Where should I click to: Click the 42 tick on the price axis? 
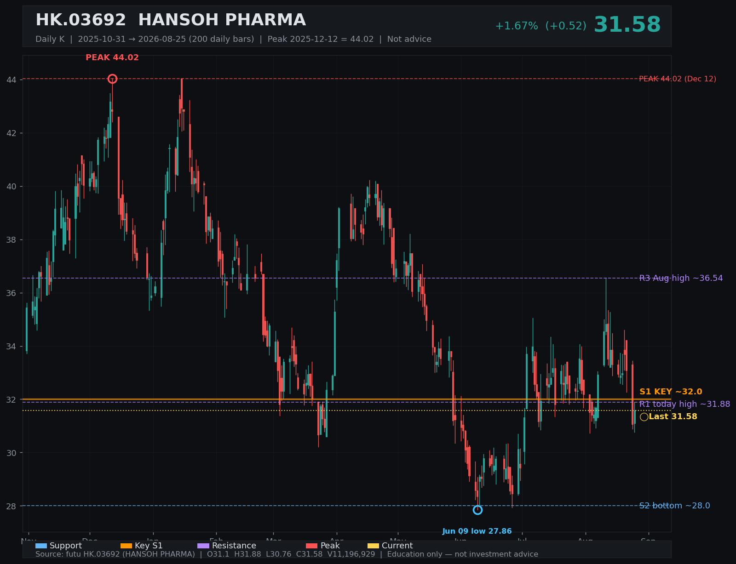11,133
